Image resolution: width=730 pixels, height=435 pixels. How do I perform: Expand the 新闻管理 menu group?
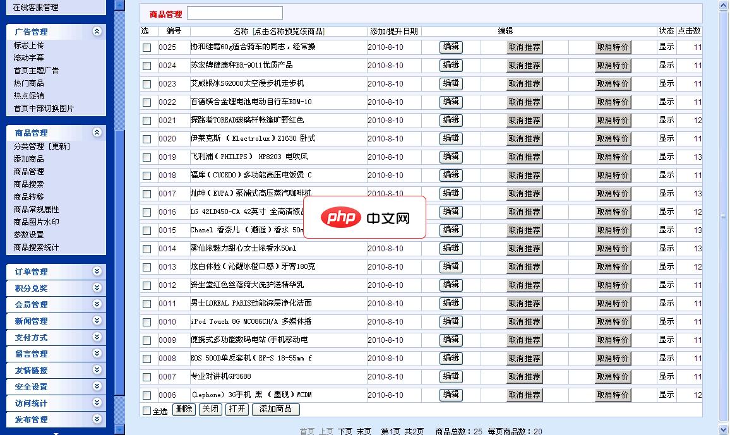[x=97, y=320]
